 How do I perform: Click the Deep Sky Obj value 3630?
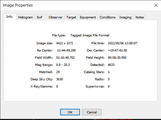(59, 79)
